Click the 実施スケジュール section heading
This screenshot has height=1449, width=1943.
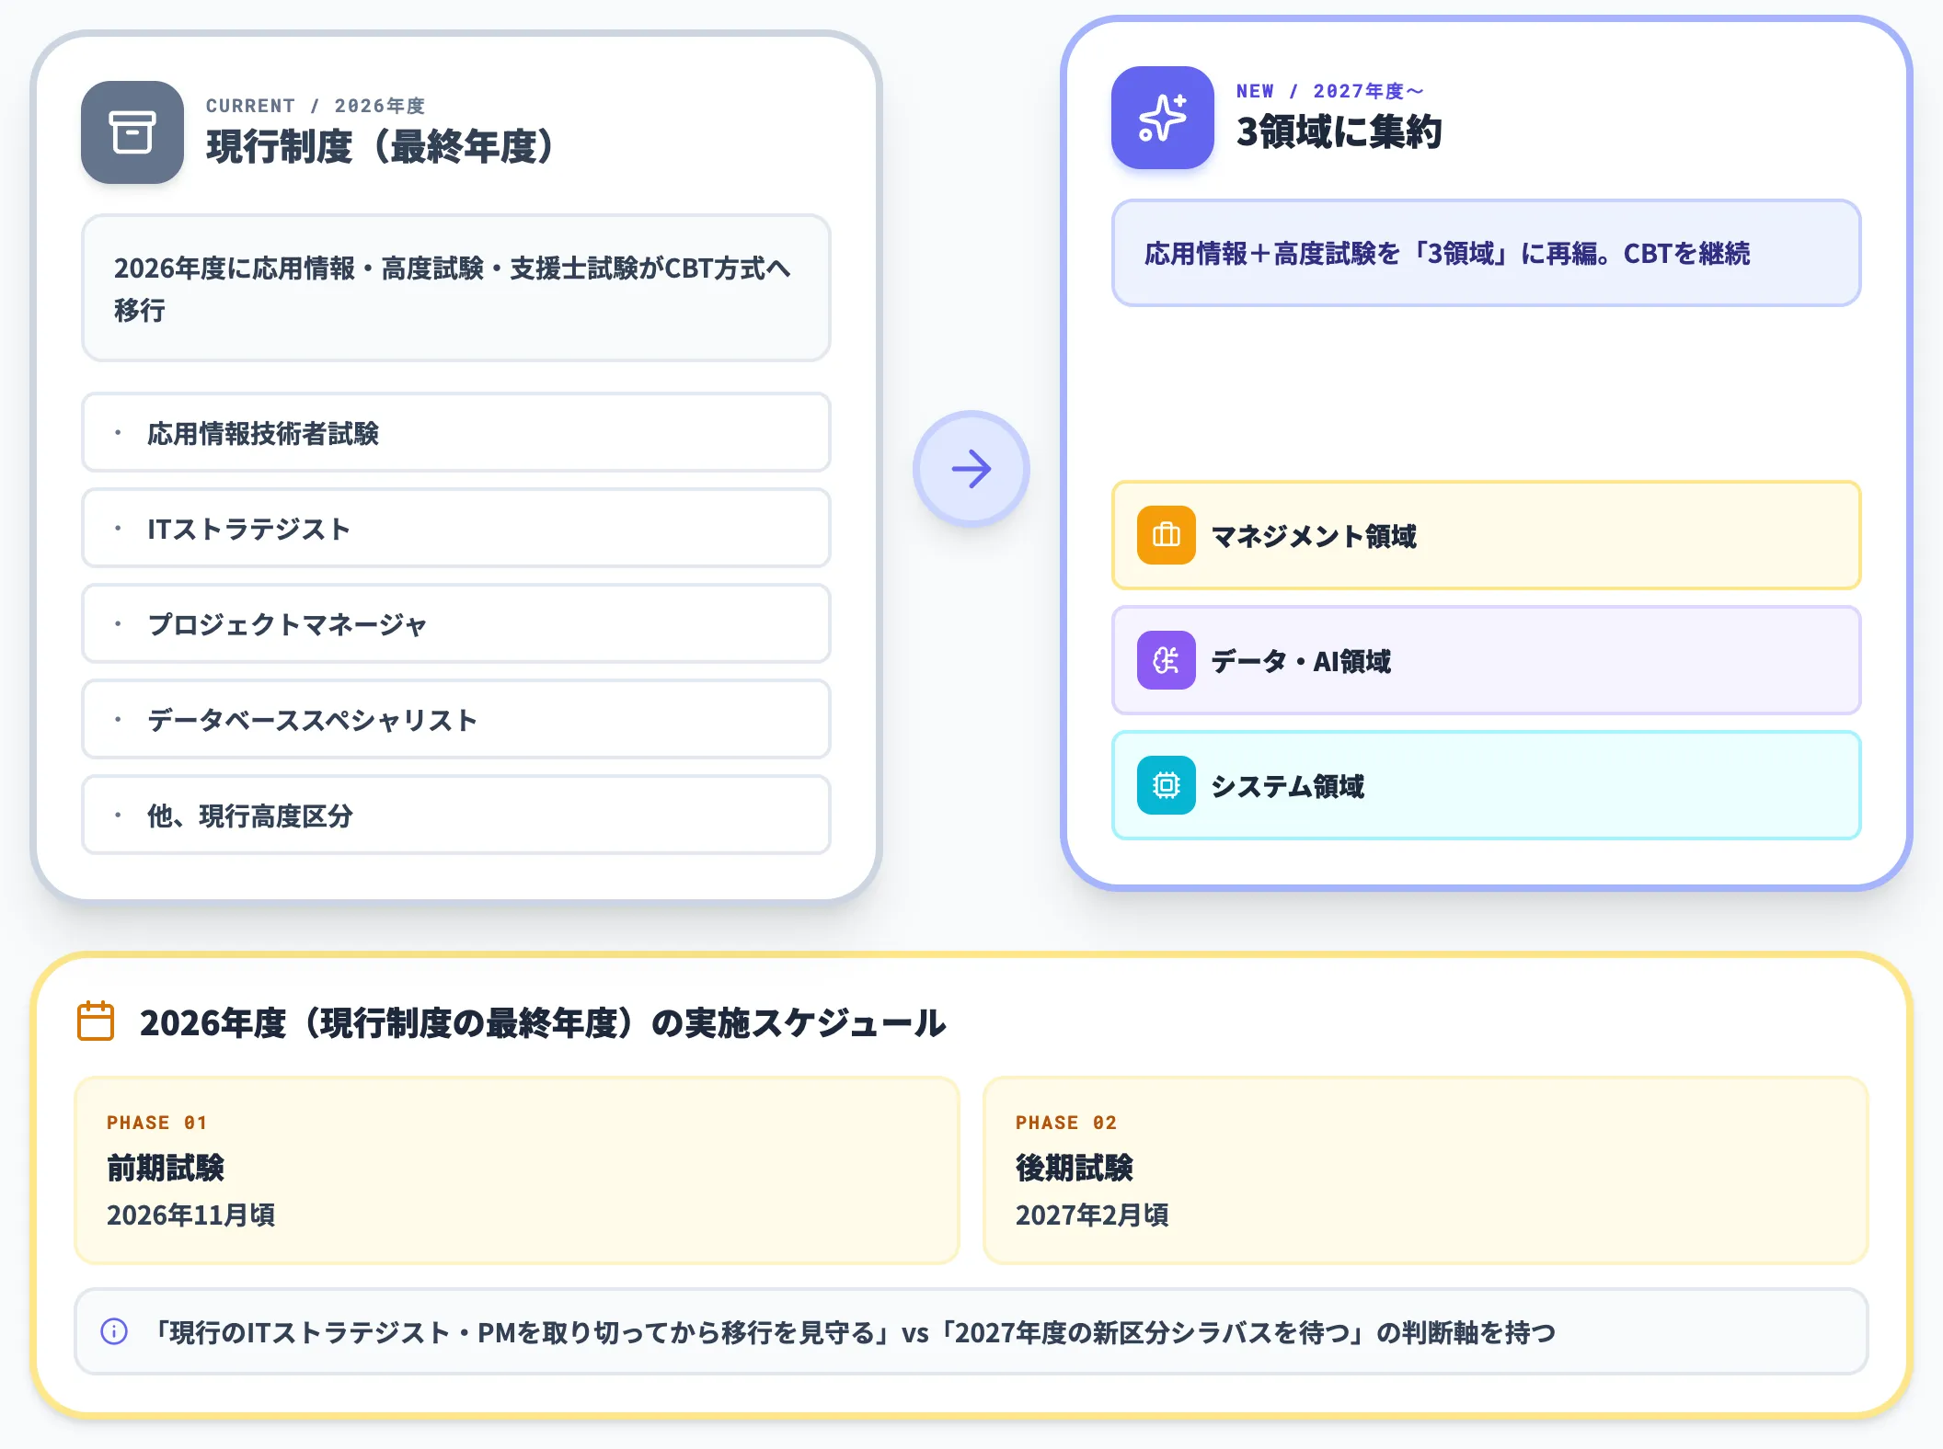(x=543, y=1023)
